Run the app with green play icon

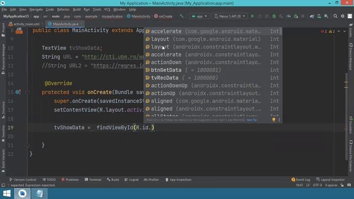[x=252, y=16]
